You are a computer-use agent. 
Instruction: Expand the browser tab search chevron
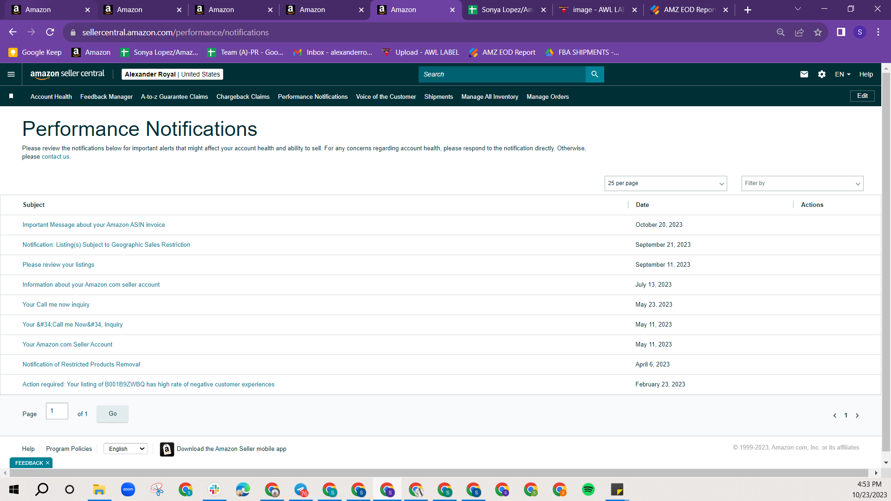tap(798, 9)
